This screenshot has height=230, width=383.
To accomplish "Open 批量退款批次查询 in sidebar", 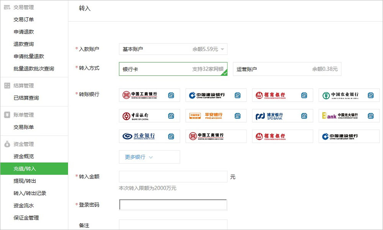I will [34, 68].
